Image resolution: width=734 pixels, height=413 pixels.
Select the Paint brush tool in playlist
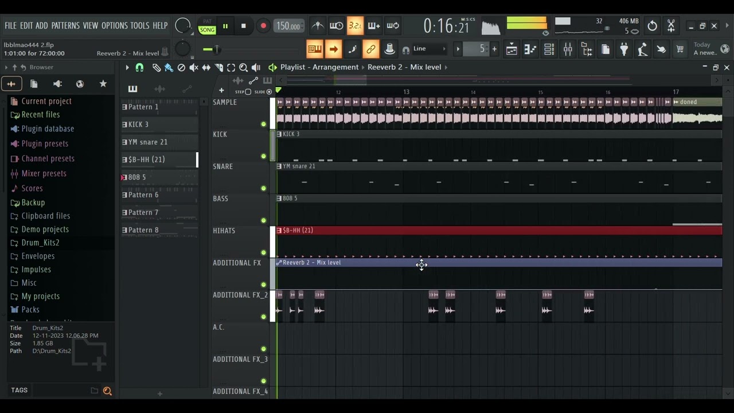click(x=169, y=68)
